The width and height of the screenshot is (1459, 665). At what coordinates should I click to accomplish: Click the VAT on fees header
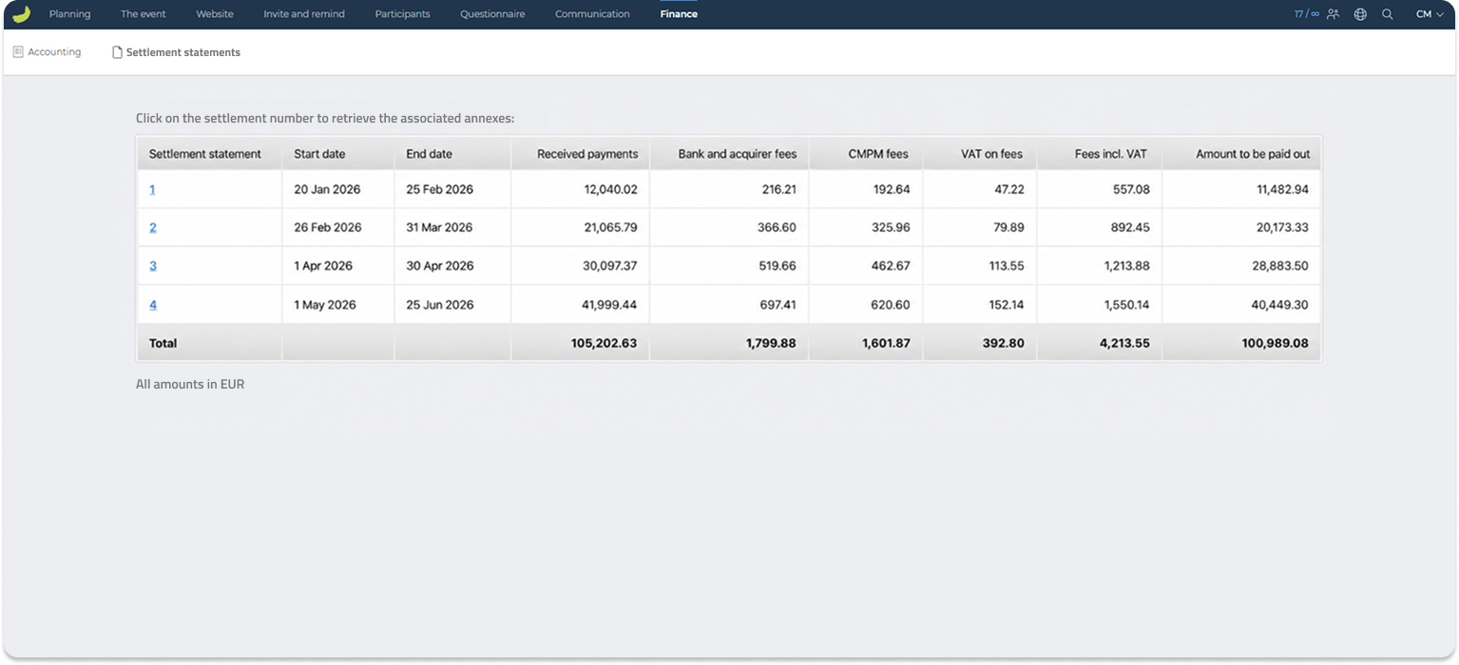[991, 154]
